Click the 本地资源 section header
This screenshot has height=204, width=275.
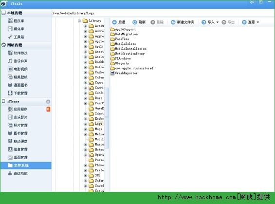click(x=26, y=13)
